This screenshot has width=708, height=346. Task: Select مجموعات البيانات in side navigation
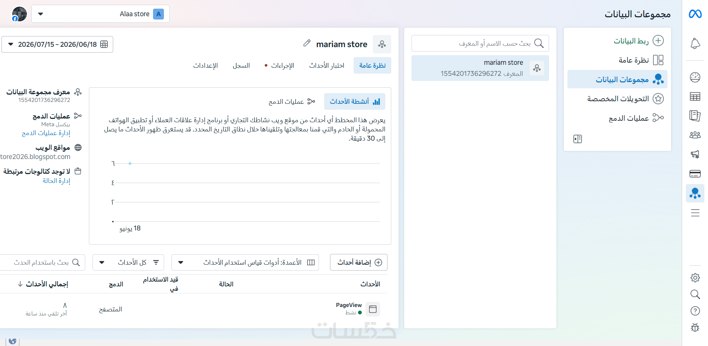(617, 79)
